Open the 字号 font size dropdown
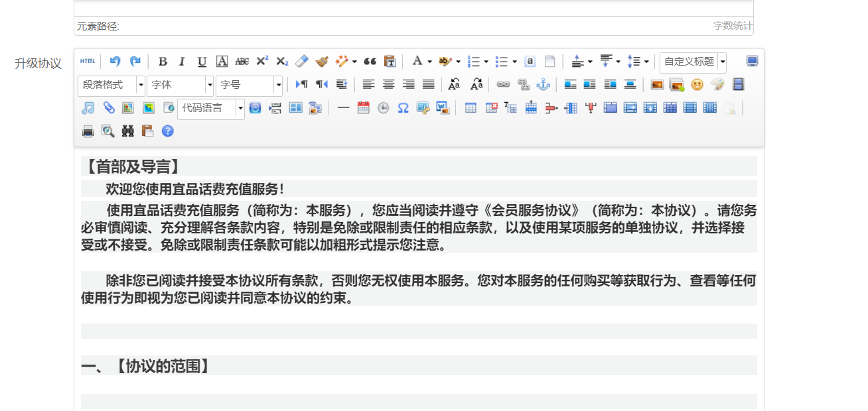 coord(250,86)
